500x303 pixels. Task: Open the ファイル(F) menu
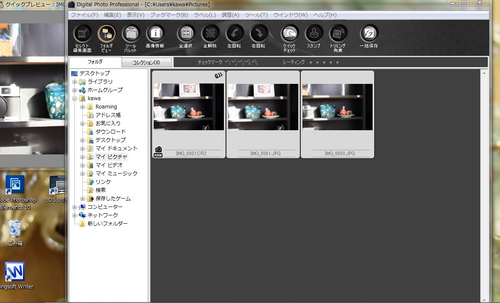pos(84,15)
